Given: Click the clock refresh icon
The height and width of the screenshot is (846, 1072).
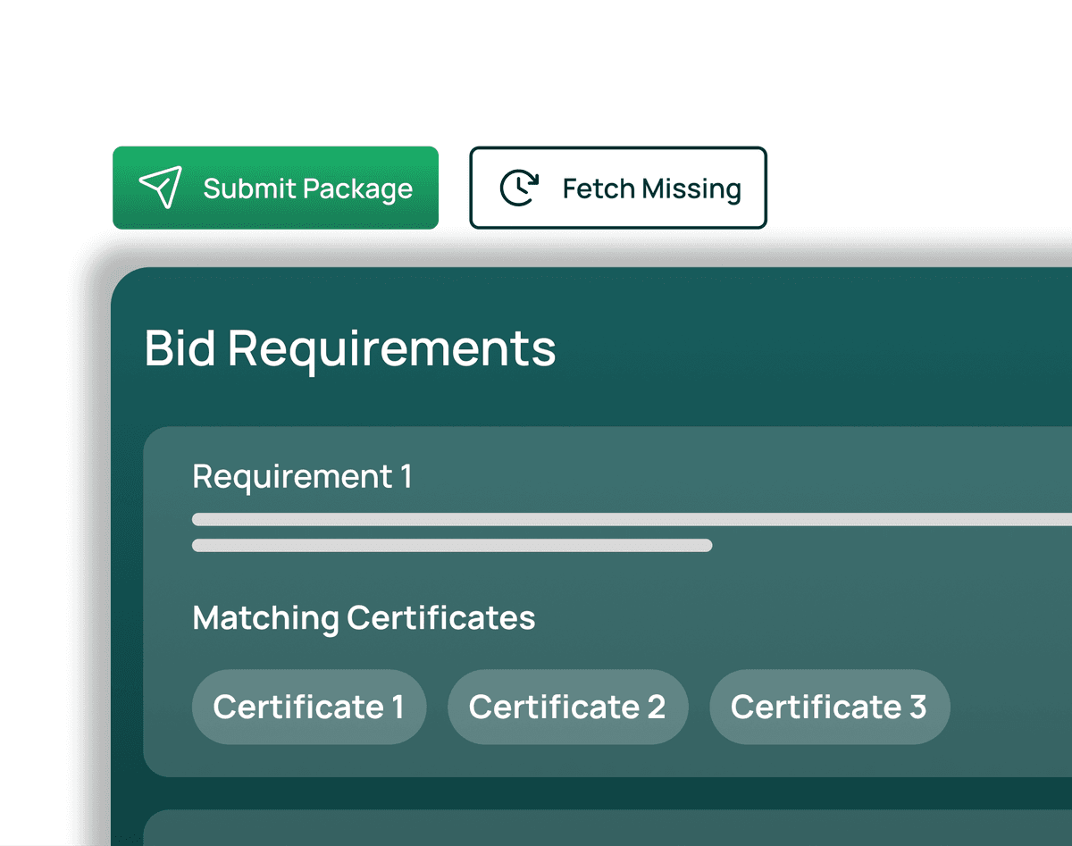Looking at the screenshot, I should pos(518,188).
